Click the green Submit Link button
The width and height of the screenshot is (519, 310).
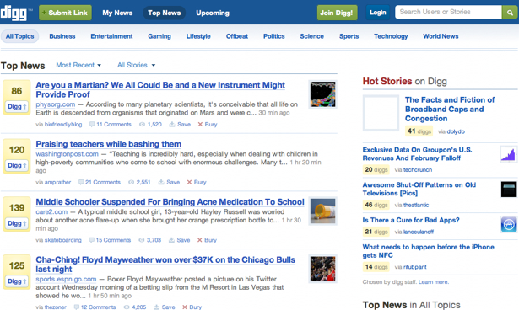click(x=65, y=13)
